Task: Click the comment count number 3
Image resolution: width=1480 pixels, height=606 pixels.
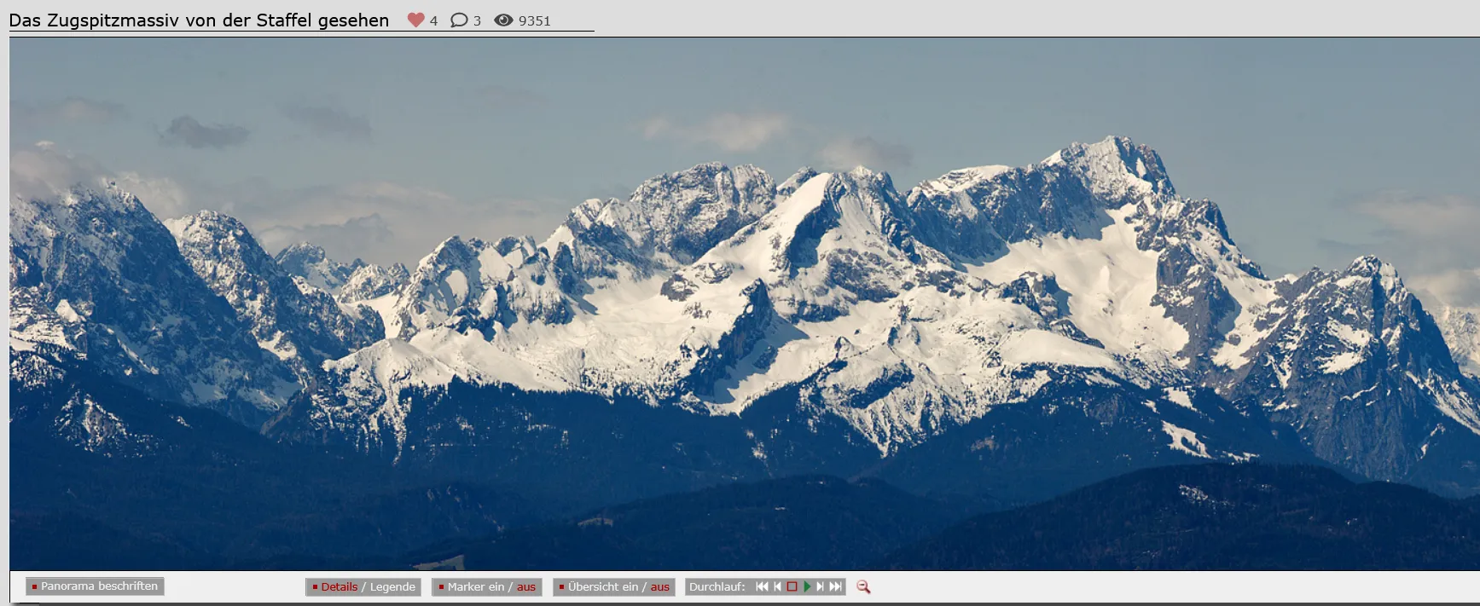Action: tap(477, 20)
